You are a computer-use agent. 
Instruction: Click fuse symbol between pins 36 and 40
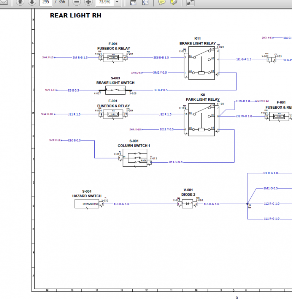[x=113, y=57]
